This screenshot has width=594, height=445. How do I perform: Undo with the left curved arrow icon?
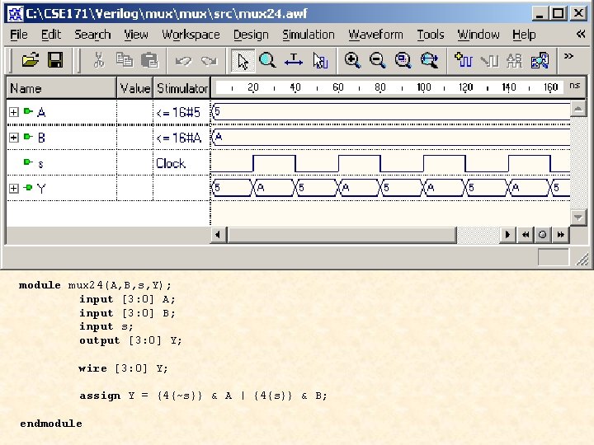183,60
